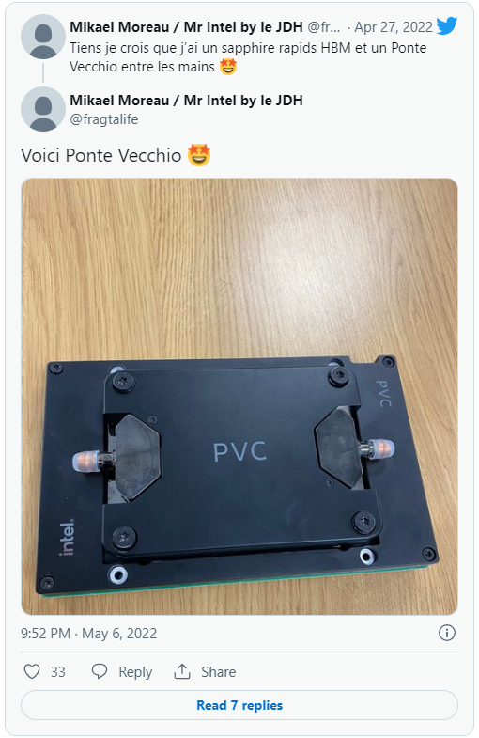Open the Apr 27, 2022 date link

tap(394, 27)
